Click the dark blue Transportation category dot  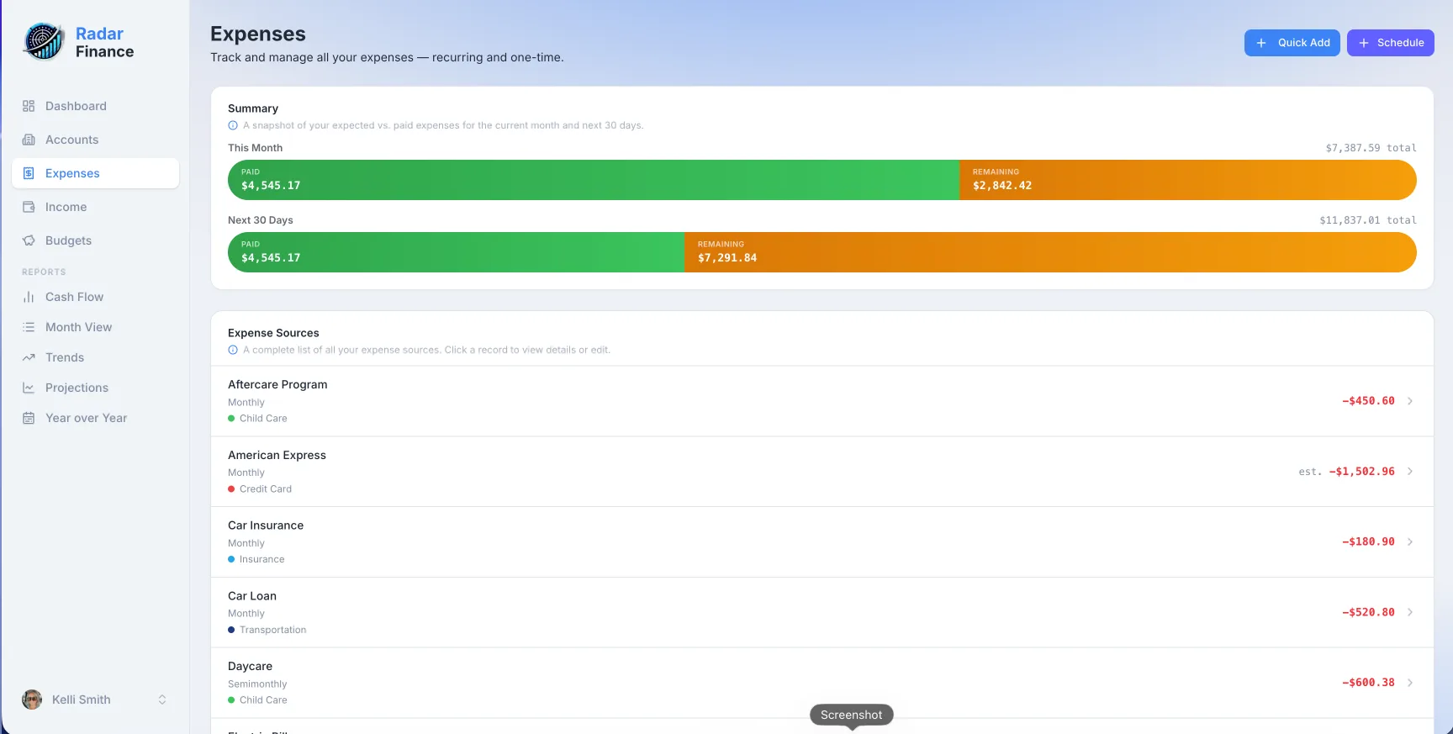pos(231,630)
